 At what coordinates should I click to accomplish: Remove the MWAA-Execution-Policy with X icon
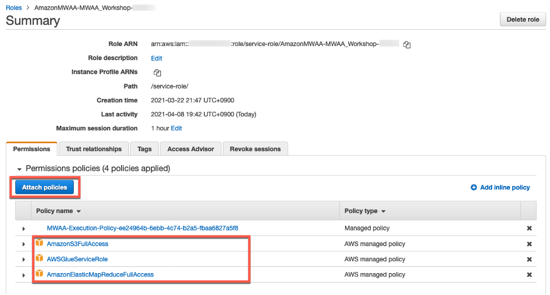pyautogui.click(x=529, y=229)
